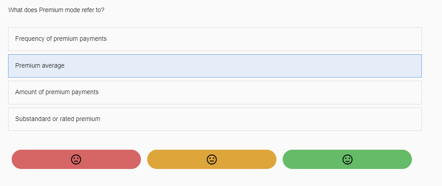Click the first answer option row
The width and height of the screenshot is (442, 186).
[x=214, y=39]
